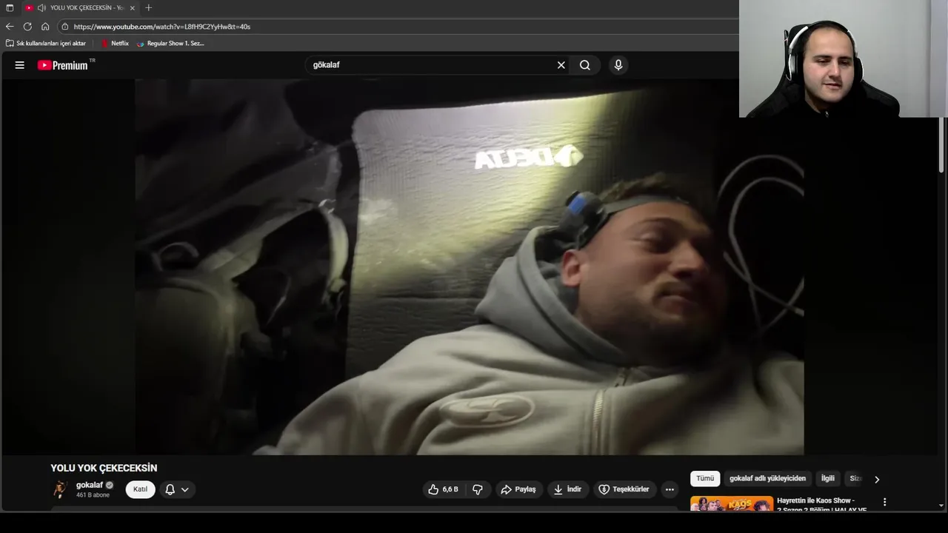Open gokalaf channel avatar

tap(60, 489)
